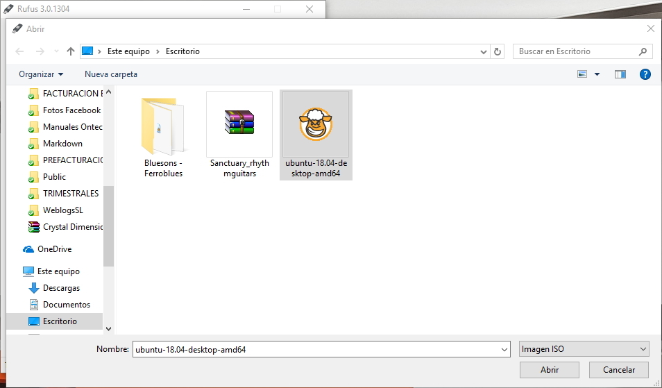662x388 pixels.
Task: Select the Bluesons - Ferroblues folder
Action: point(163,136)
